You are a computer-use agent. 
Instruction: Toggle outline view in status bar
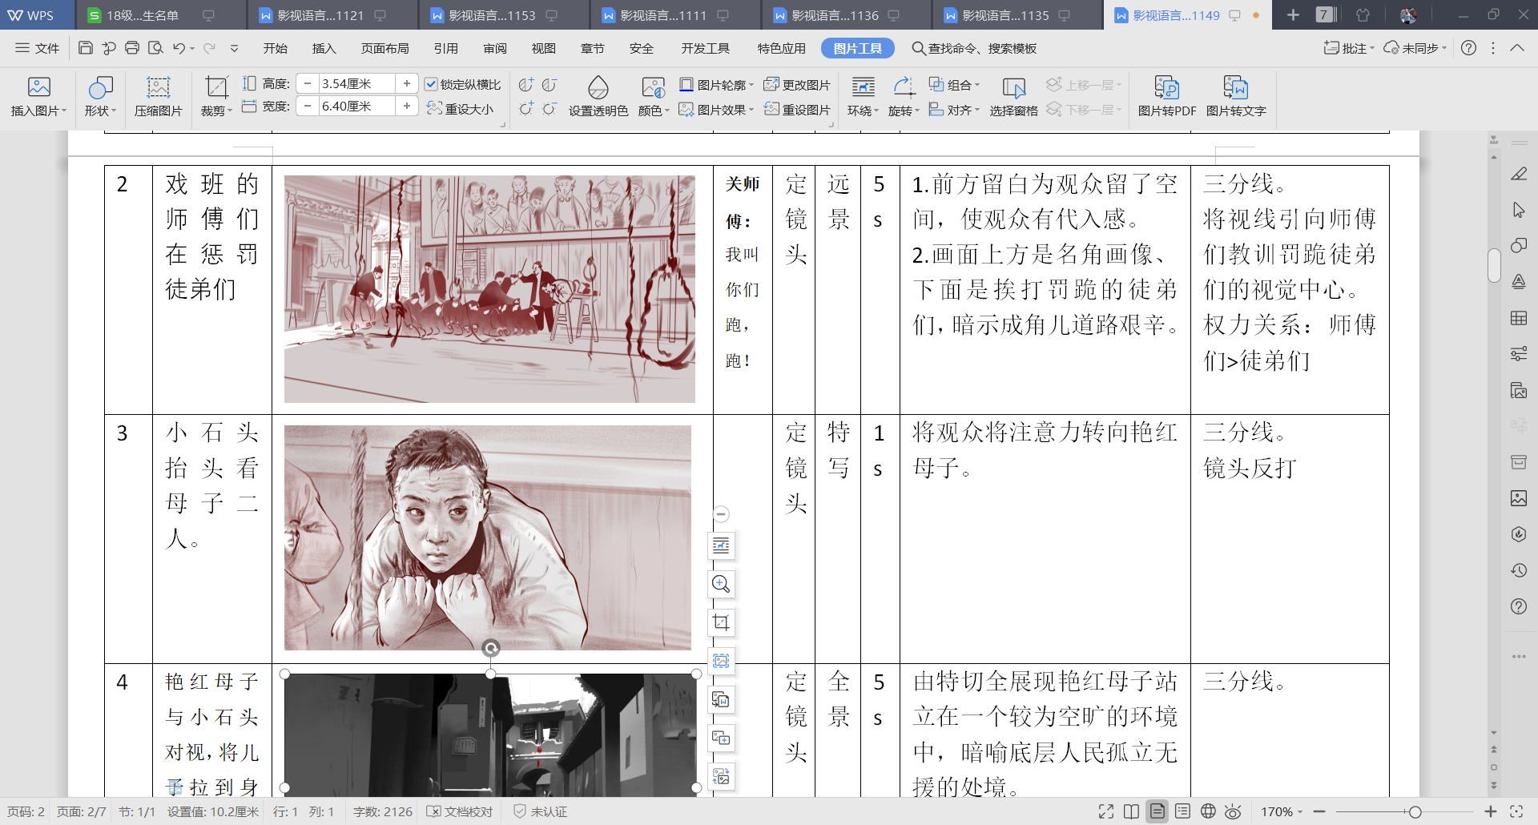[x=1182, y=811]
